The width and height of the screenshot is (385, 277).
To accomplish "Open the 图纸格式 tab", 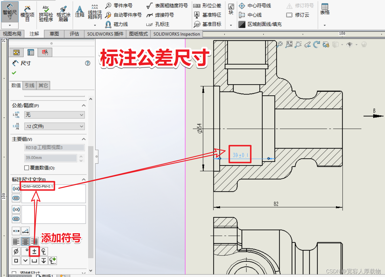I will (x=139, y=34).
